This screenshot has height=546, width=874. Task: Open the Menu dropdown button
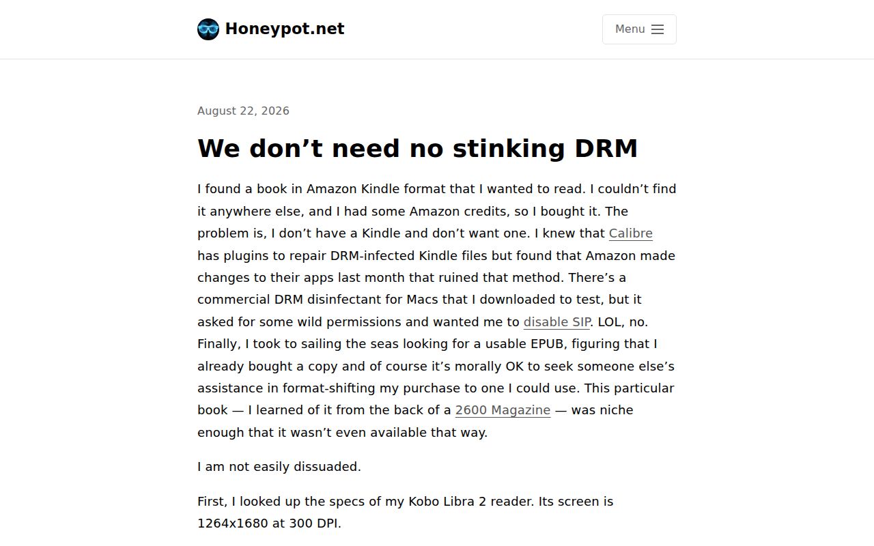click(639, 29)
